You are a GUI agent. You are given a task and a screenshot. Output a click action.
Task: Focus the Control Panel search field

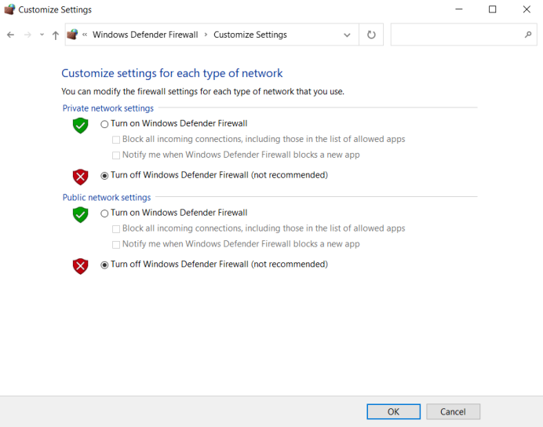coord(464,35)
